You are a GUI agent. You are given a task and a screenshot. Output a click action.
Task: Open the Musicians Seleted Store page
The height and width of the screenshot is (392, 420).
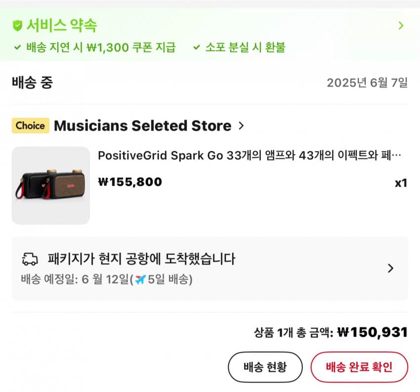point(142,126)
